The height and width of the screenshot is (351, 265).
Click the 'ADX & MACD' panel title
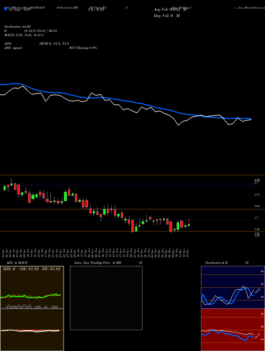tap(17, 263)
